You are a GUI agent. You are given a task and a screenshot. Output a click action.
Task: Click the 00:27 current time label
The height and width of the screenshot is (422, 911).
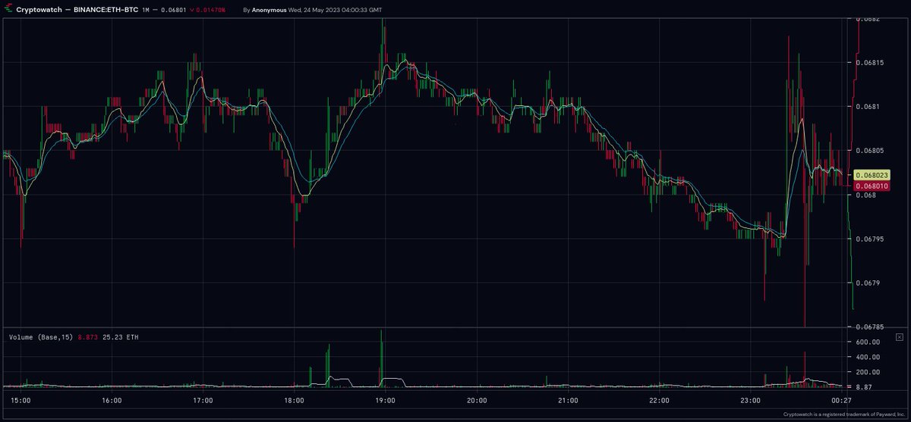[x=840, y=399]
